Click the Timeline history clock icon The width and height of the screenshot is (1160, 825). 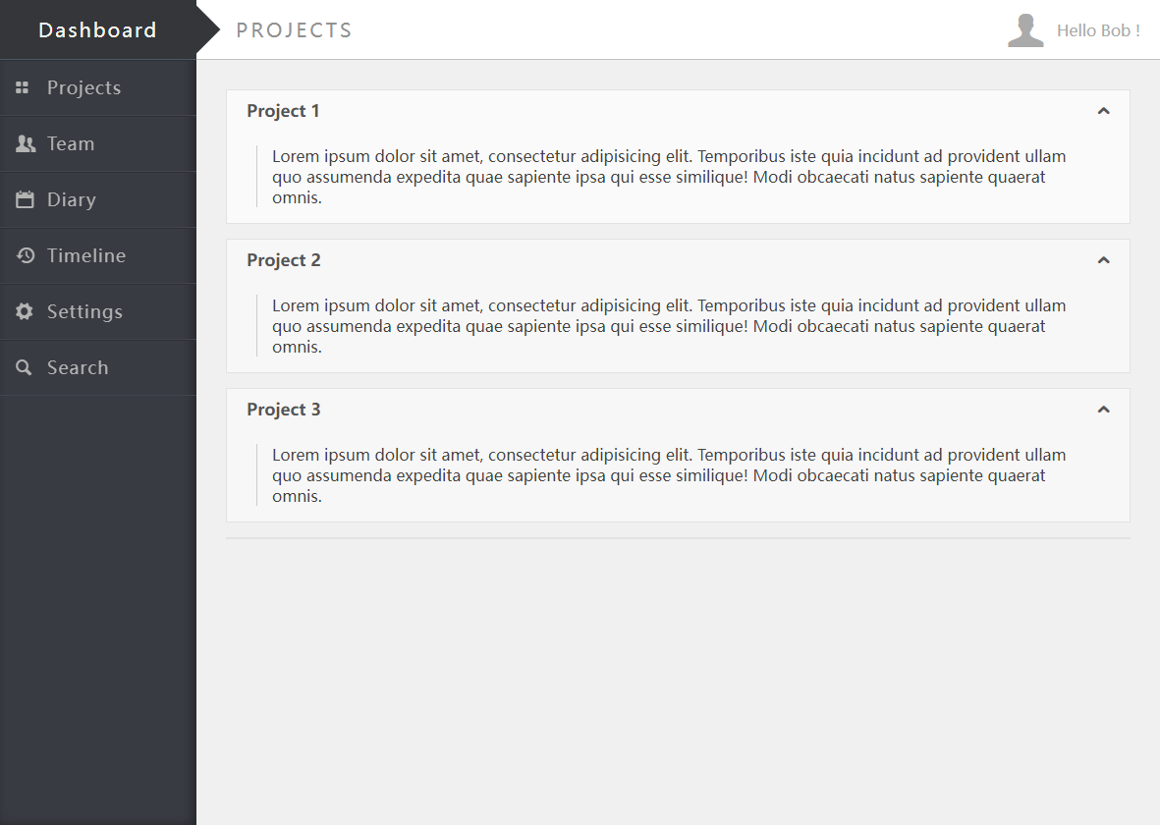pyautogui.click(x=26, y=255)
